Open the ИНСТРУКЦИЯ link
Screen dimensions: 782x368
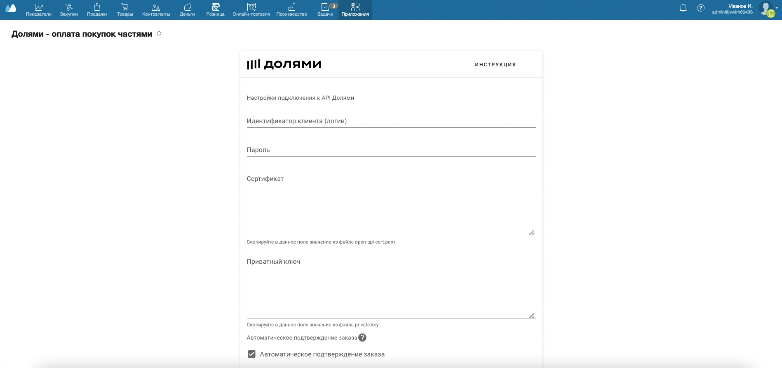496,65
